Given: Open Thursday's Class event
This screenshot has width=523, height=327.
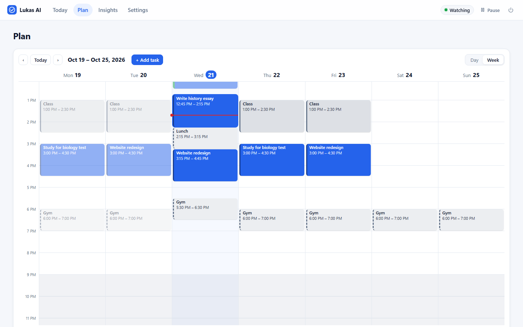Looking at the screenshot, I should [272, 116].
